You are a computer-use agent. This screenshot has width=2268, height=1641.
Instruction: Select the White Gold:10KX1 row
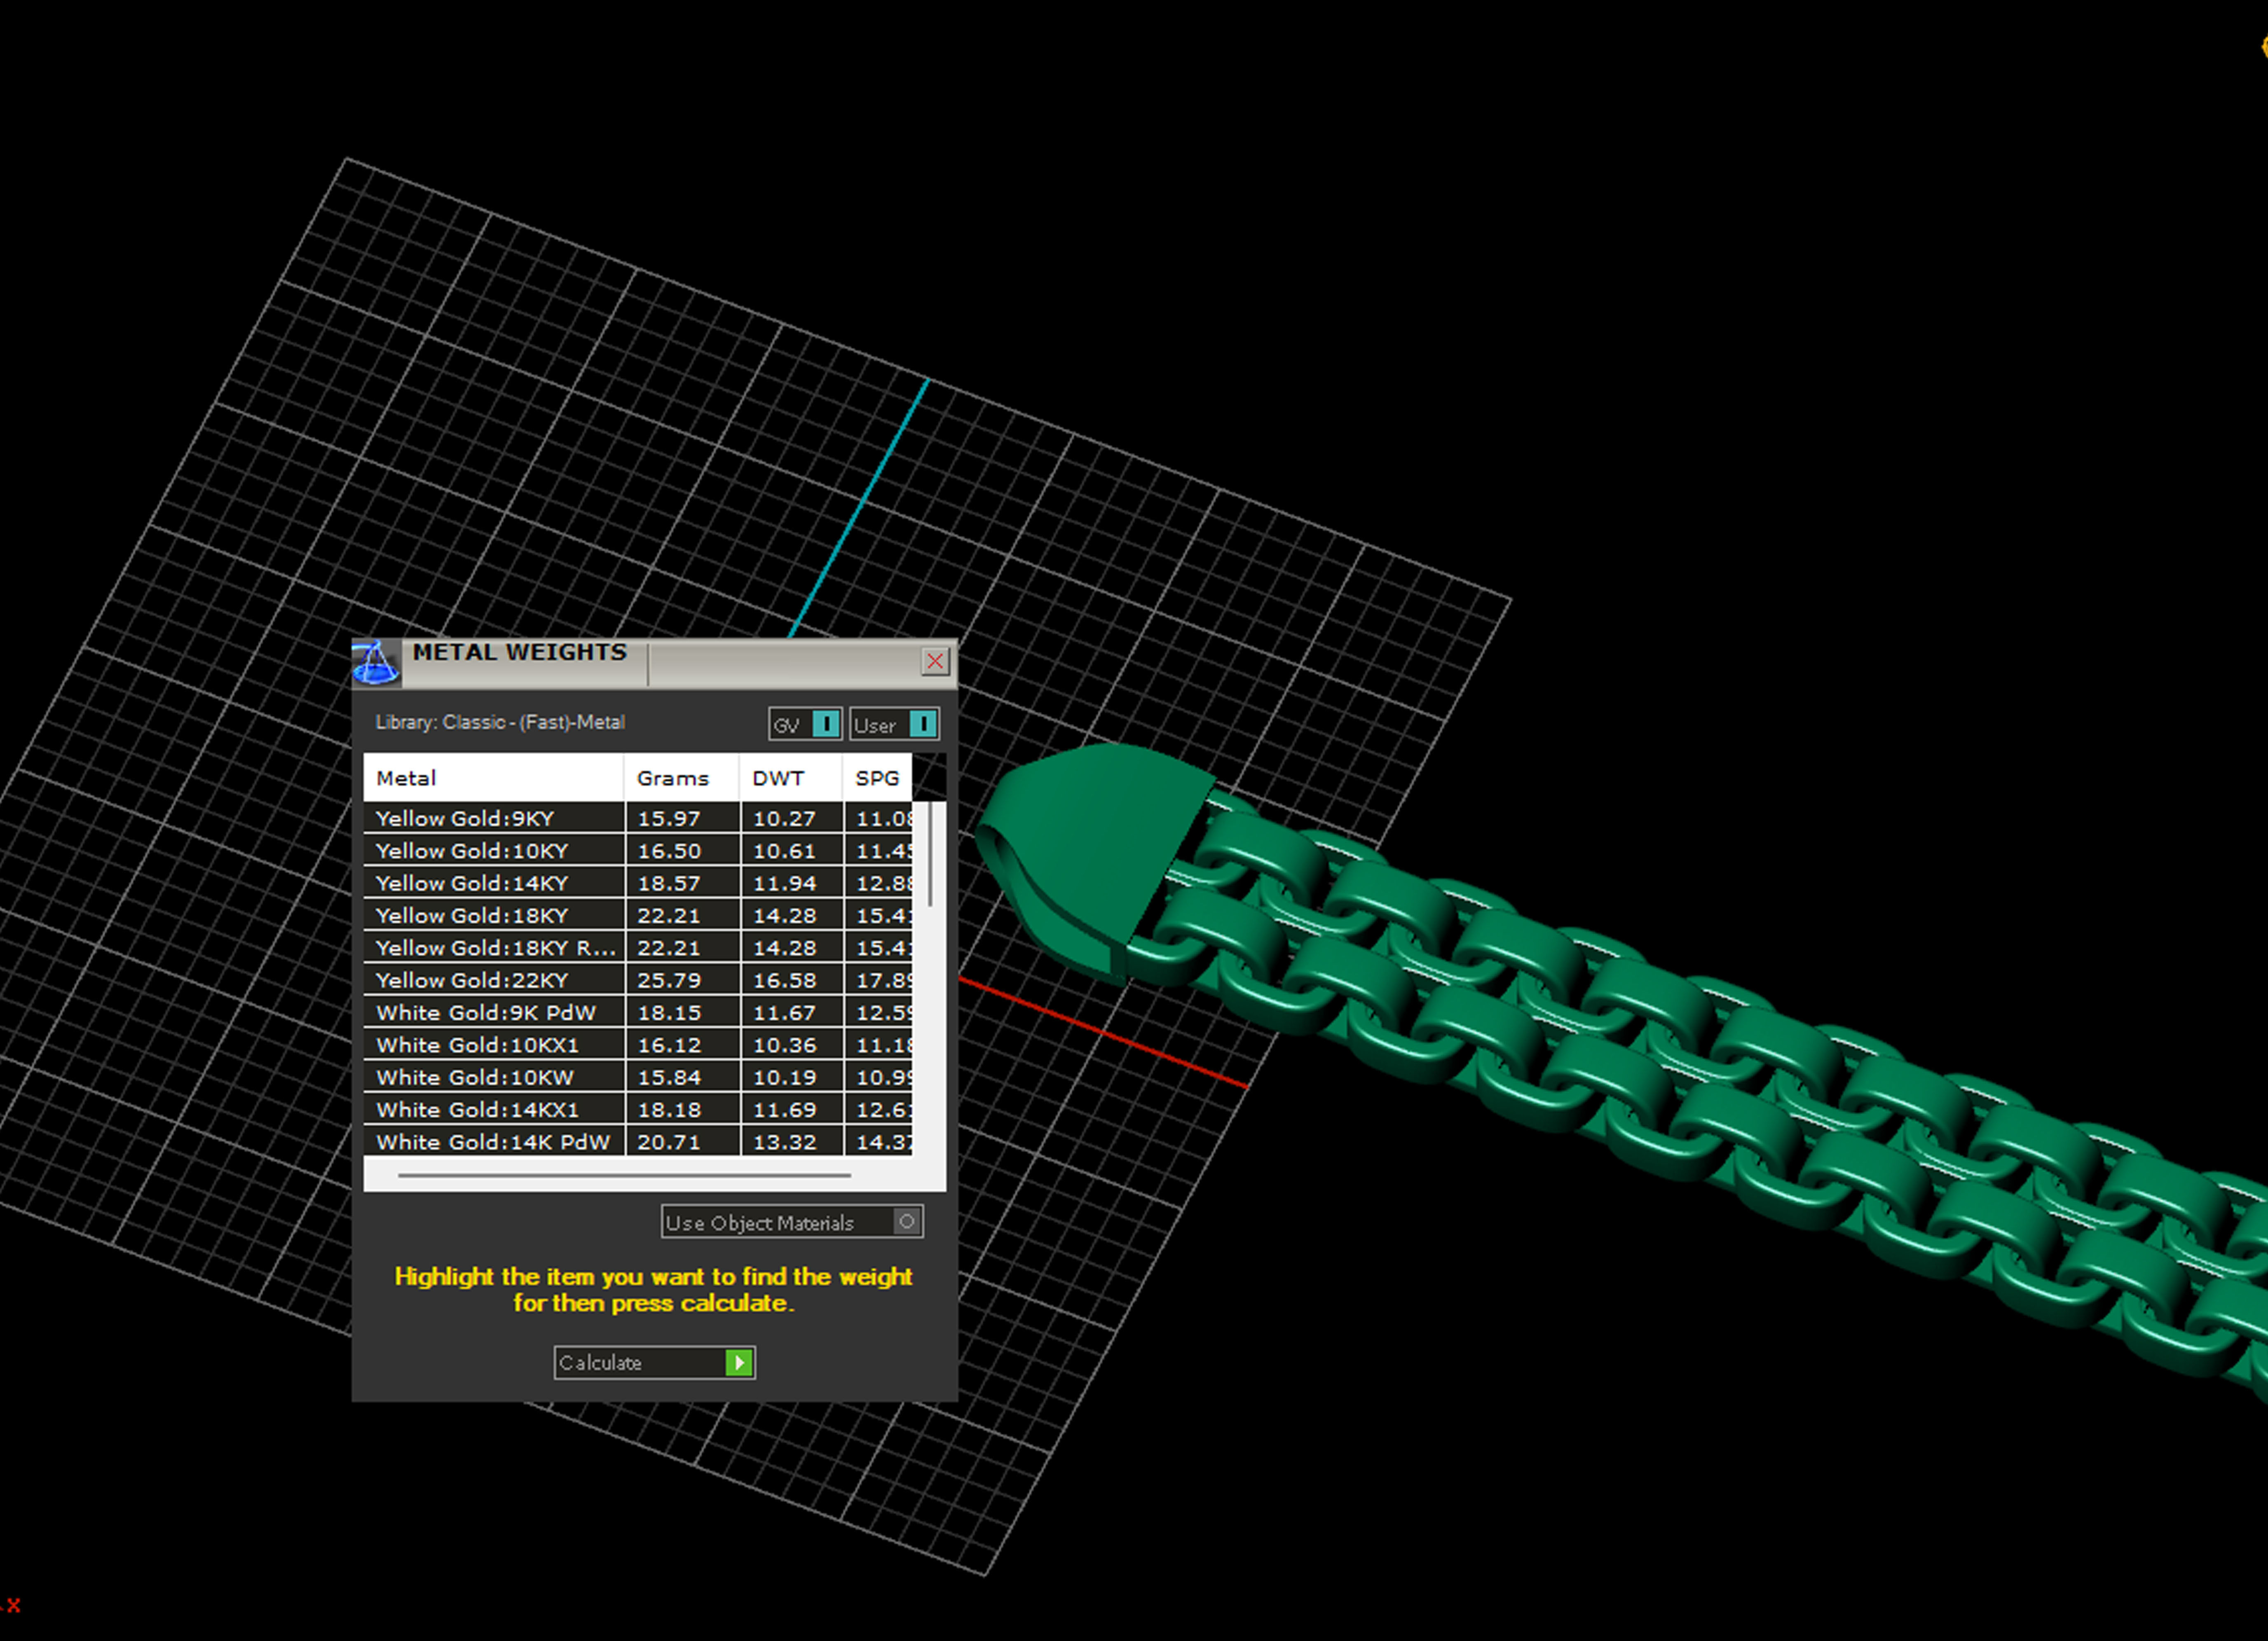coord(638,1044)
